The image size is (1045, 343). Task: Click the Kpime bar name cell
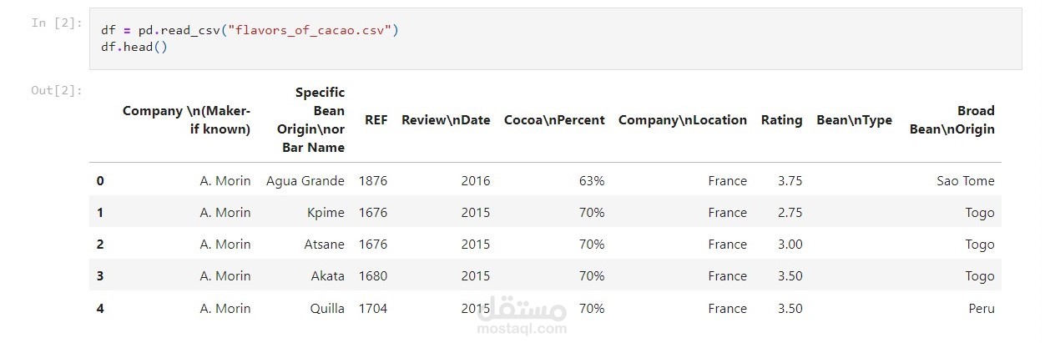pos(326,212)
